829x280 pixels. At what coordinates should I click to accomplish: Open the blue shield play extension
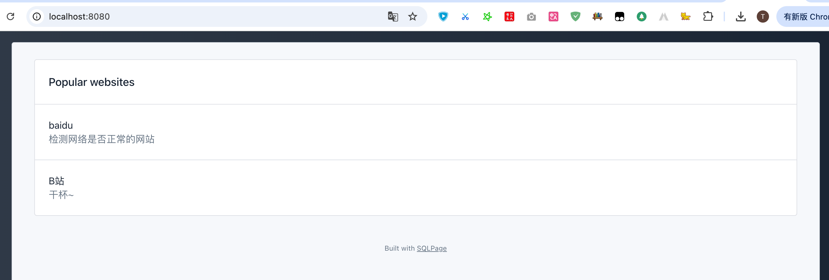tap(443, 17)
